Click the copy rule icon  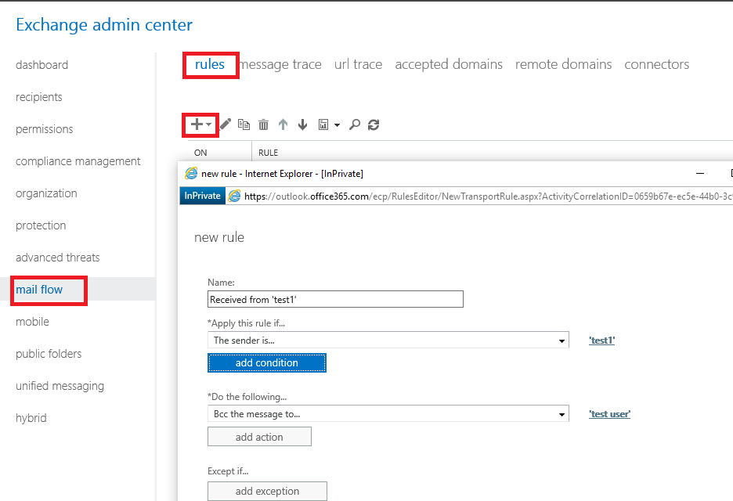[244, 124]
